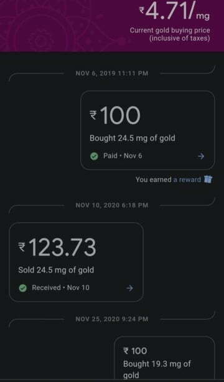This screenshot has width=224, height=382.
Task: Tap green check beside Received Nov 10
Action: [x=23, y=288]
